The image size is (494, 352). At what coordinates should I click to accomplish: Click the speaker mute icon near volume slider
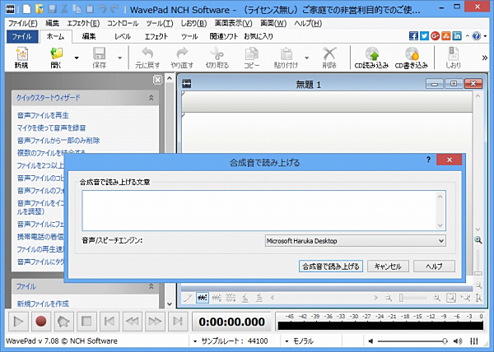pos(370,341)
